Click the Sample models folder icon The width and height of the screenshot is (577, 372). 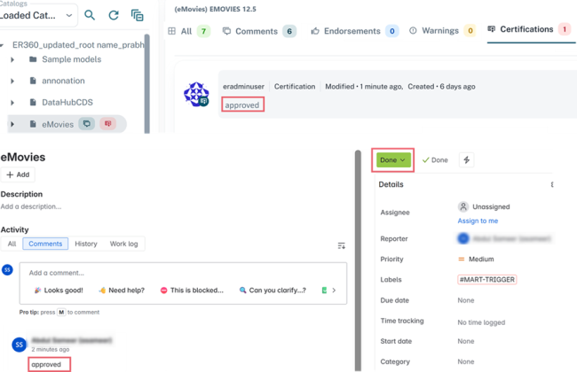[x=33, y=59]
